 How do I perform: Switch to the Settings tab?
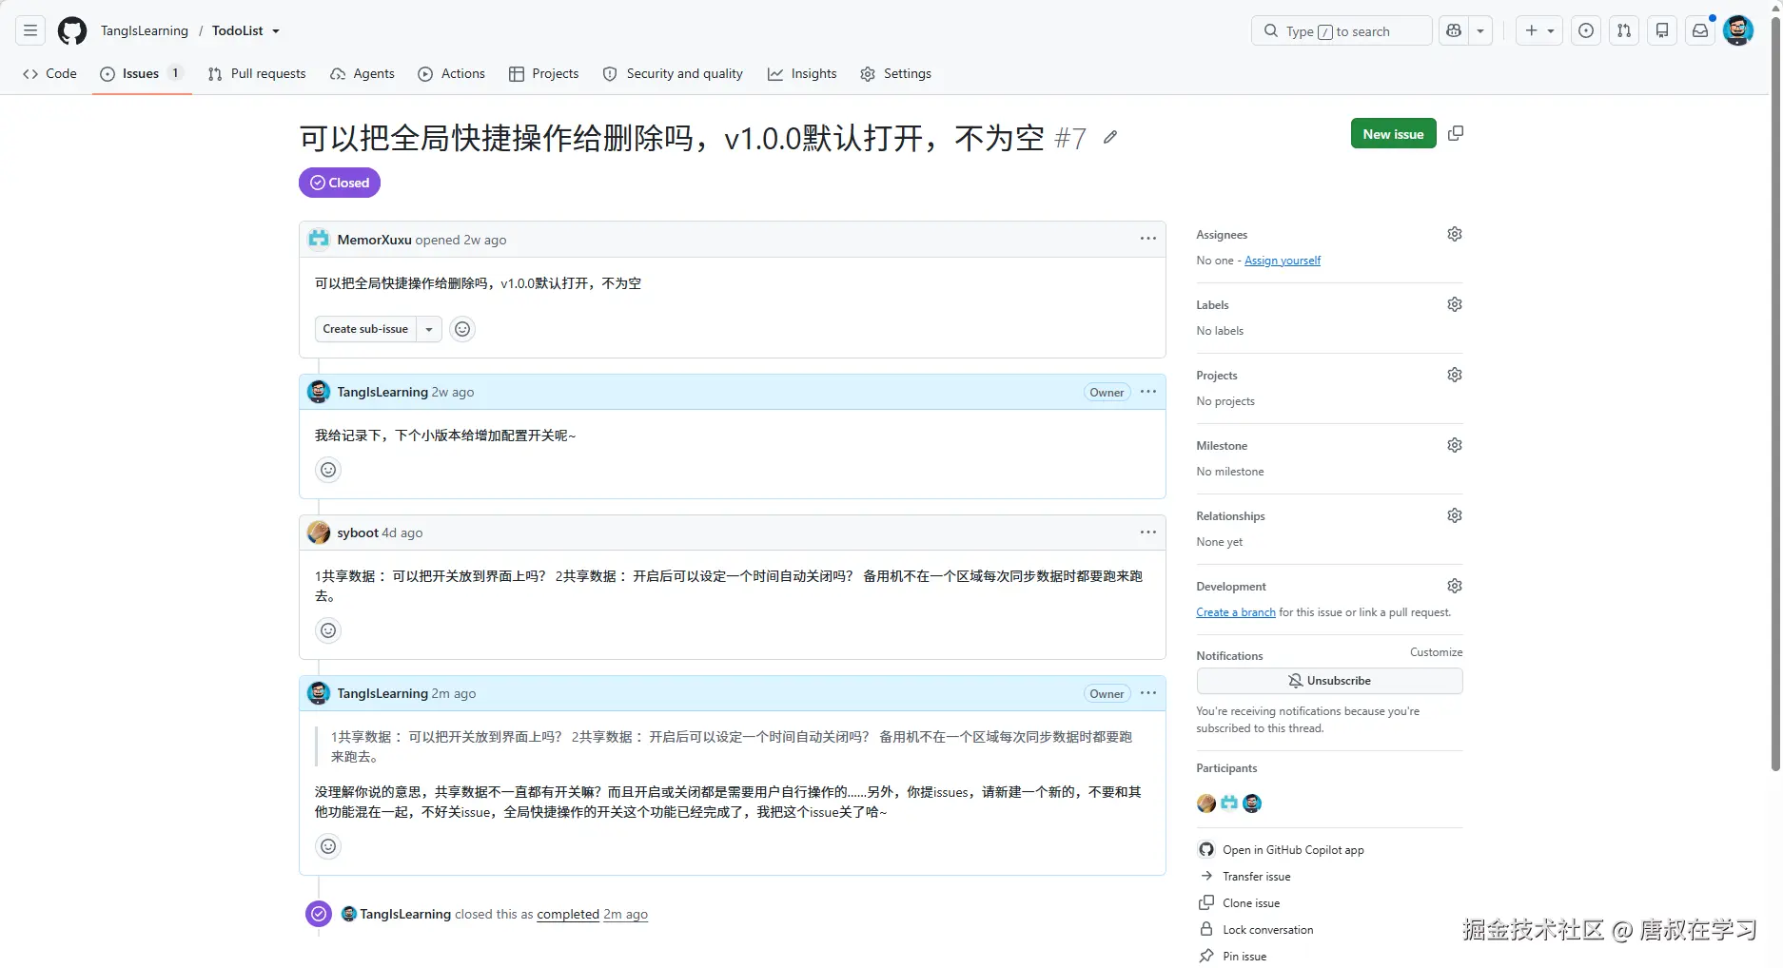click(896, 73)
